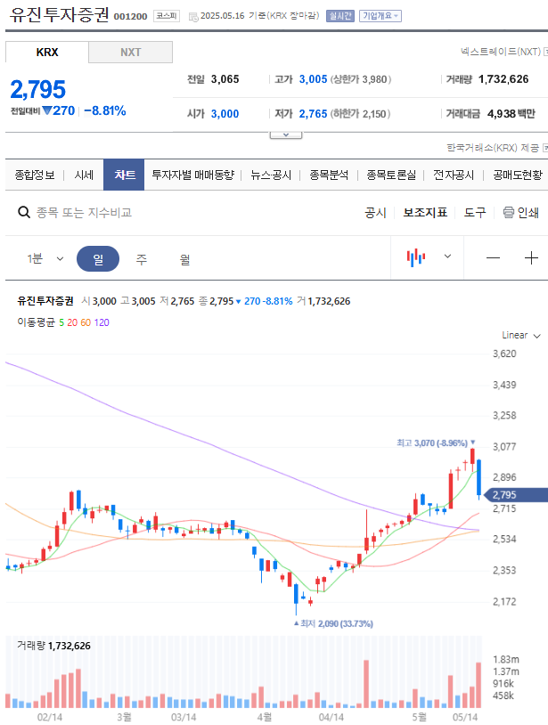This screenshot has height=725, width=548.
Task: Open the 시세 tab
Action: coord(84,175)
